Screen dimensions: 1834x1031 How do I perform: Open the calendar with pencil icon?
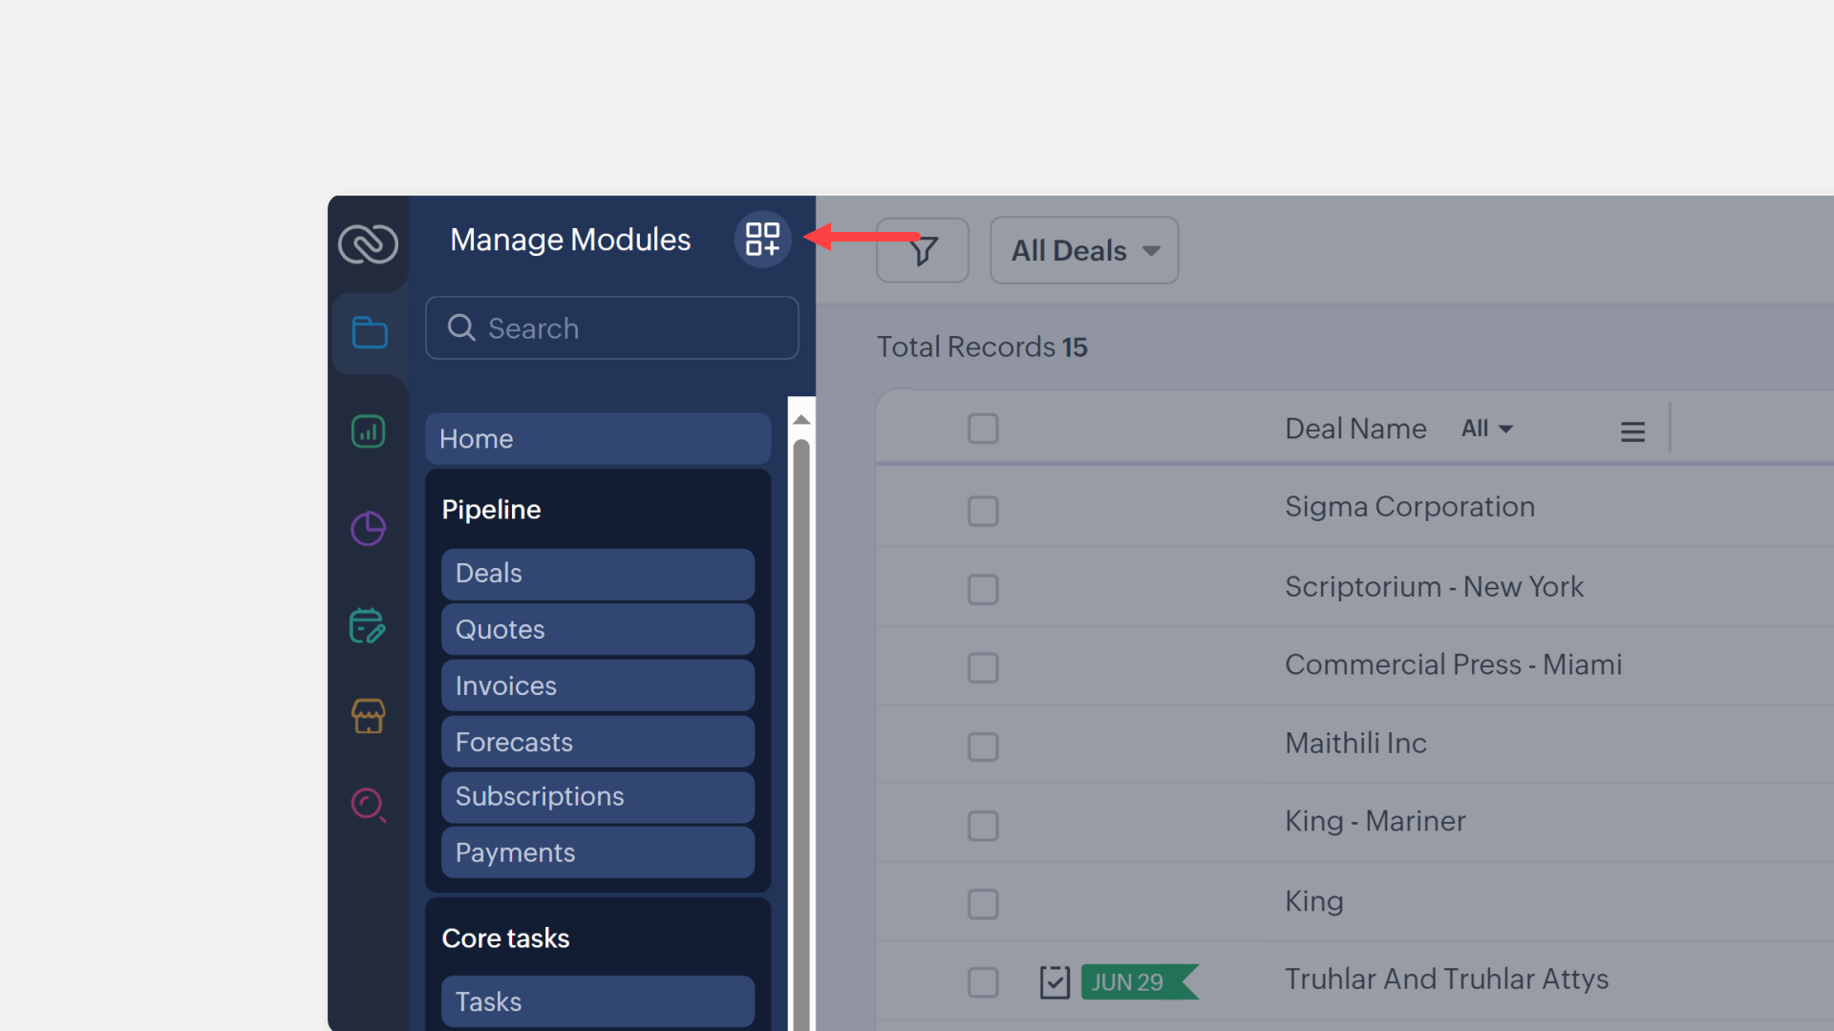click(369, 626)
